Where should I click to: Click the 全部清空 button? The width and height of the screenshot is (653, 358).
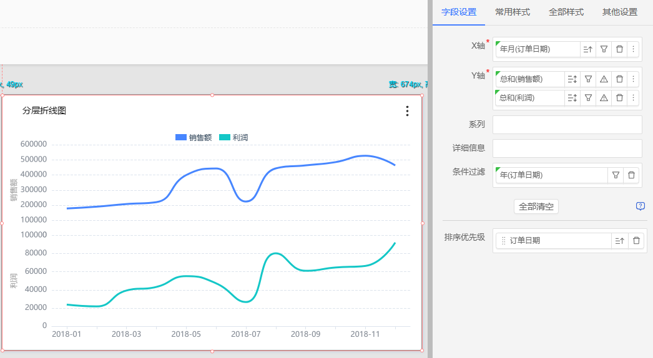[x=536, y=206]
